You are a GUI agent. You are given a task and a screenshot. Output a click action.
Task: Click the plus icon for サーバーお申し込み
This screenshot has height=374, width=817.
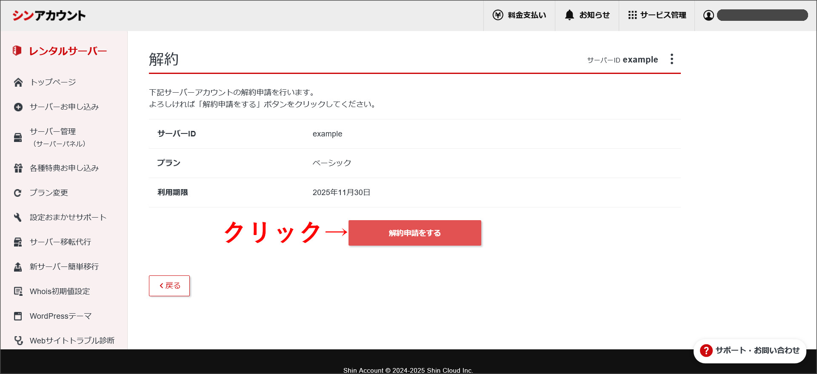(x=18, y=107)
